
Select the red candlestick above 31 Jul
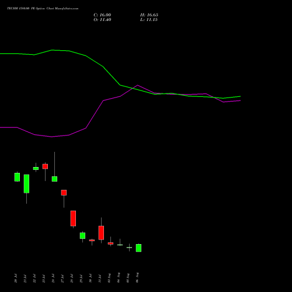click(101, 233)
